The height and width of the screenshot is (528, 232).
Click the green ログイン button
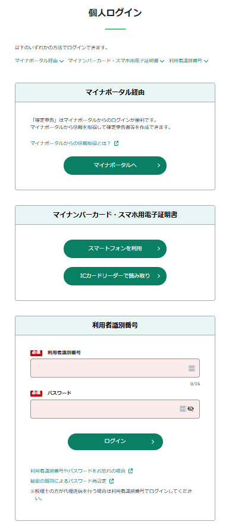point(115,442)
